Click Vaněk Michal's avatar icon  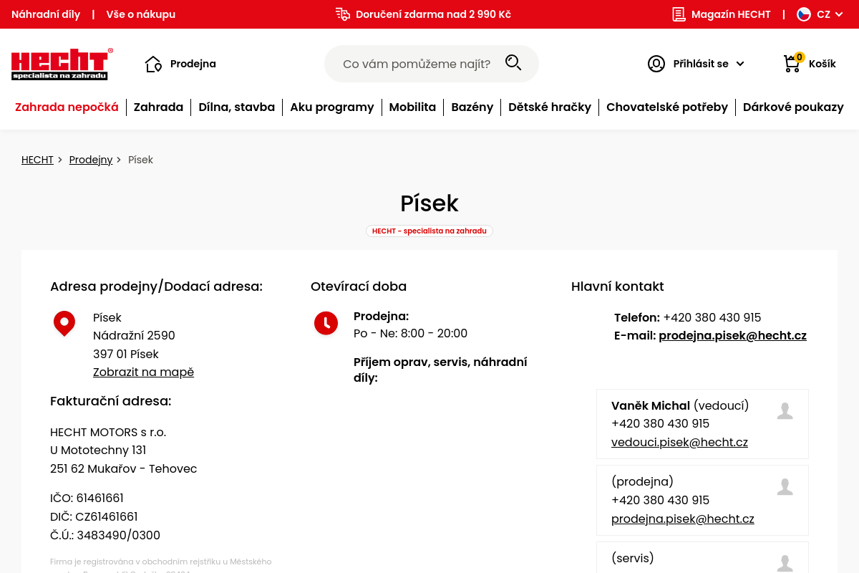click(785, 411)
